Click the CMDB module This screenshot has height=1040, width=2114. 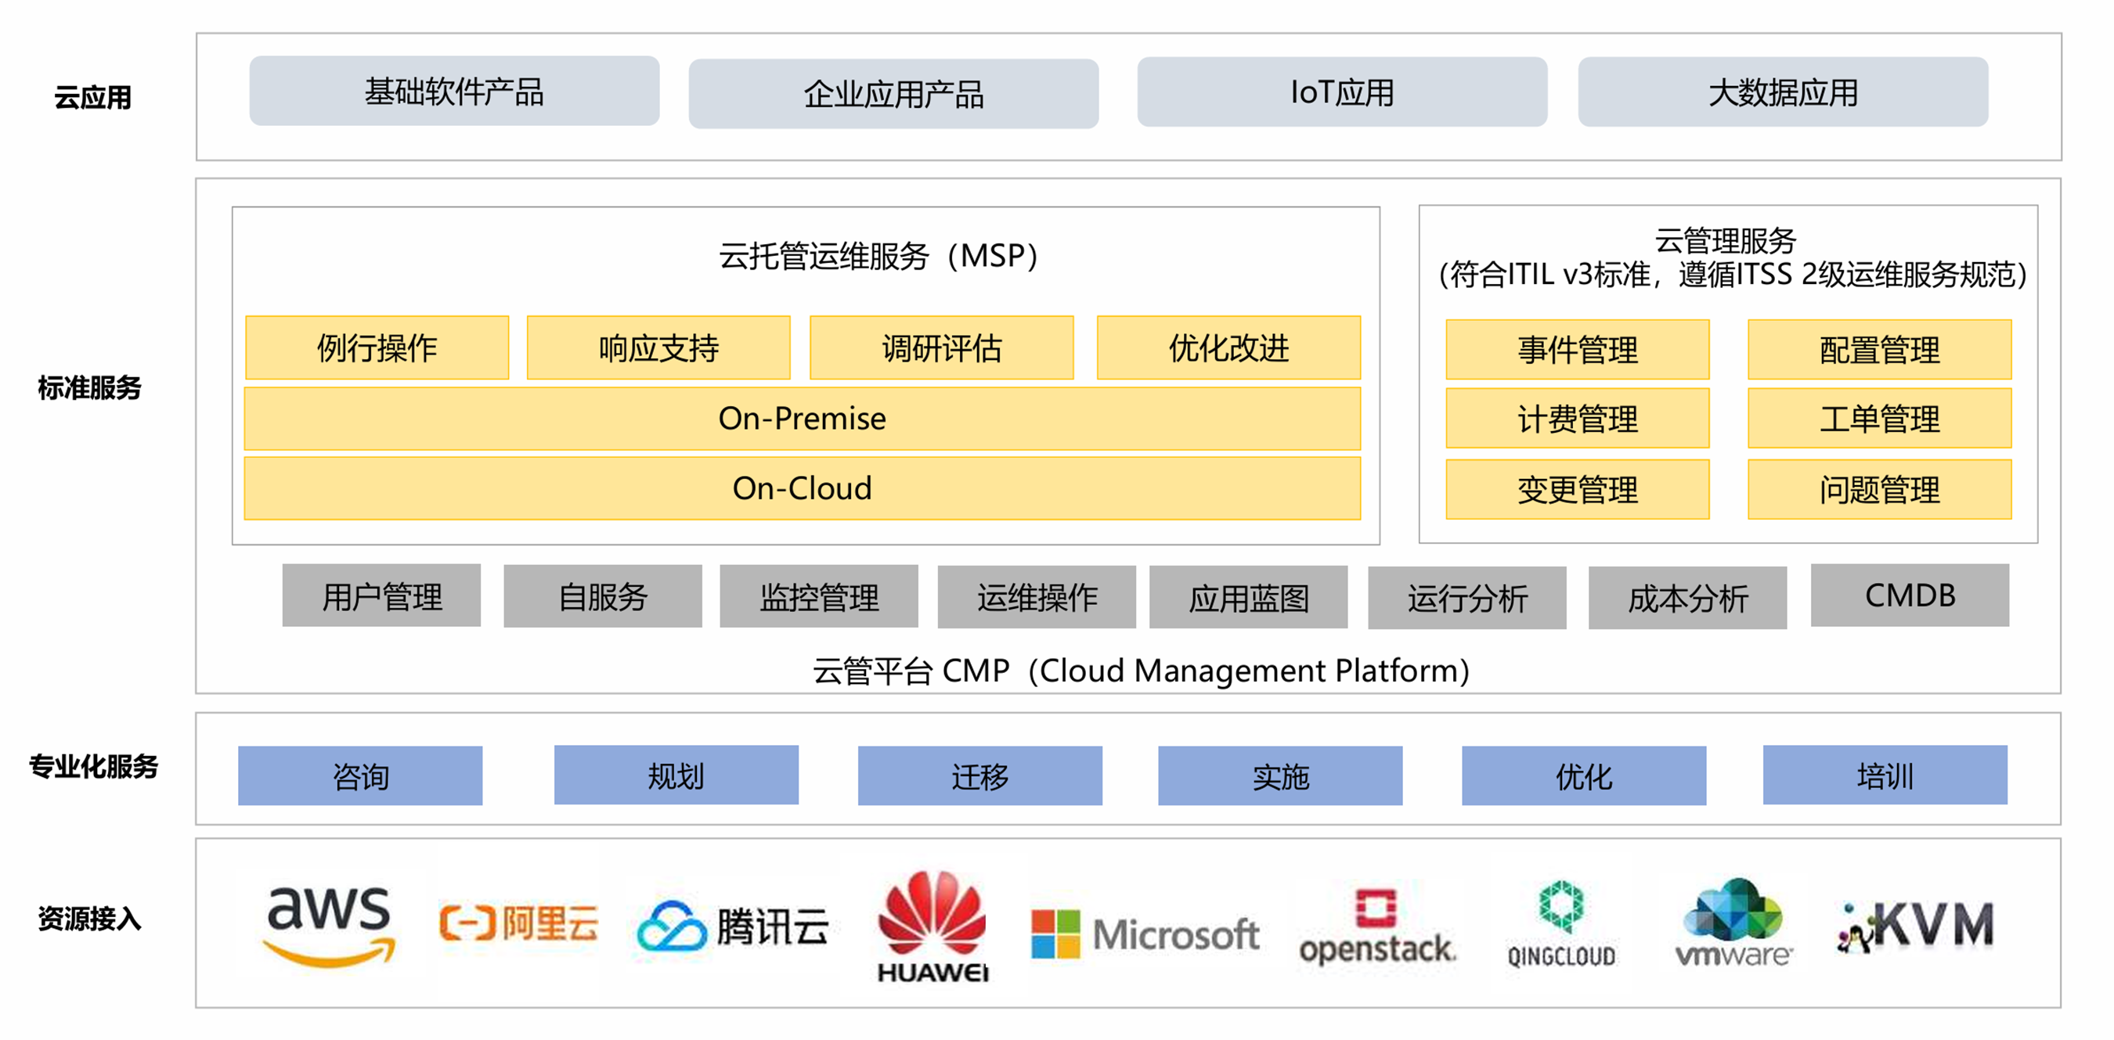[x=1910, y=596]
